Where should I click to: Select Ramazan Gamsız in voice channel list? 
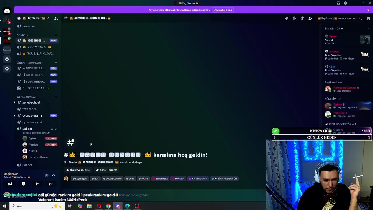coord(40,157)
